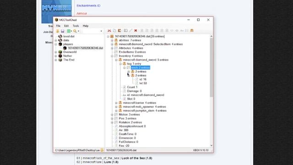293x165 pixels.
Task: Select minecraft:pumpkin_stem 4 entries row
Action: pos(145,111)
